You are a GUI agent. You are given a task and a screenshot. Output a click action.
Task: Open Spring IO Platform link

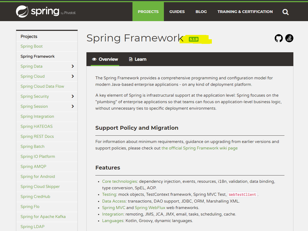(38, 157)
